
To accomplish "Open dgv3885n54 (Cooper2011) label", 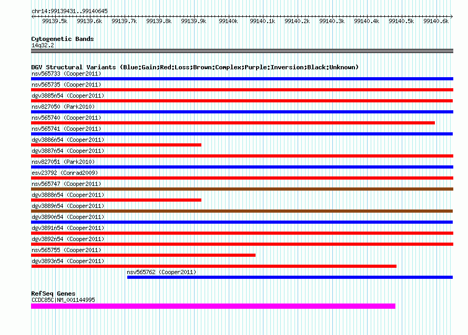I will pos(68,96).
